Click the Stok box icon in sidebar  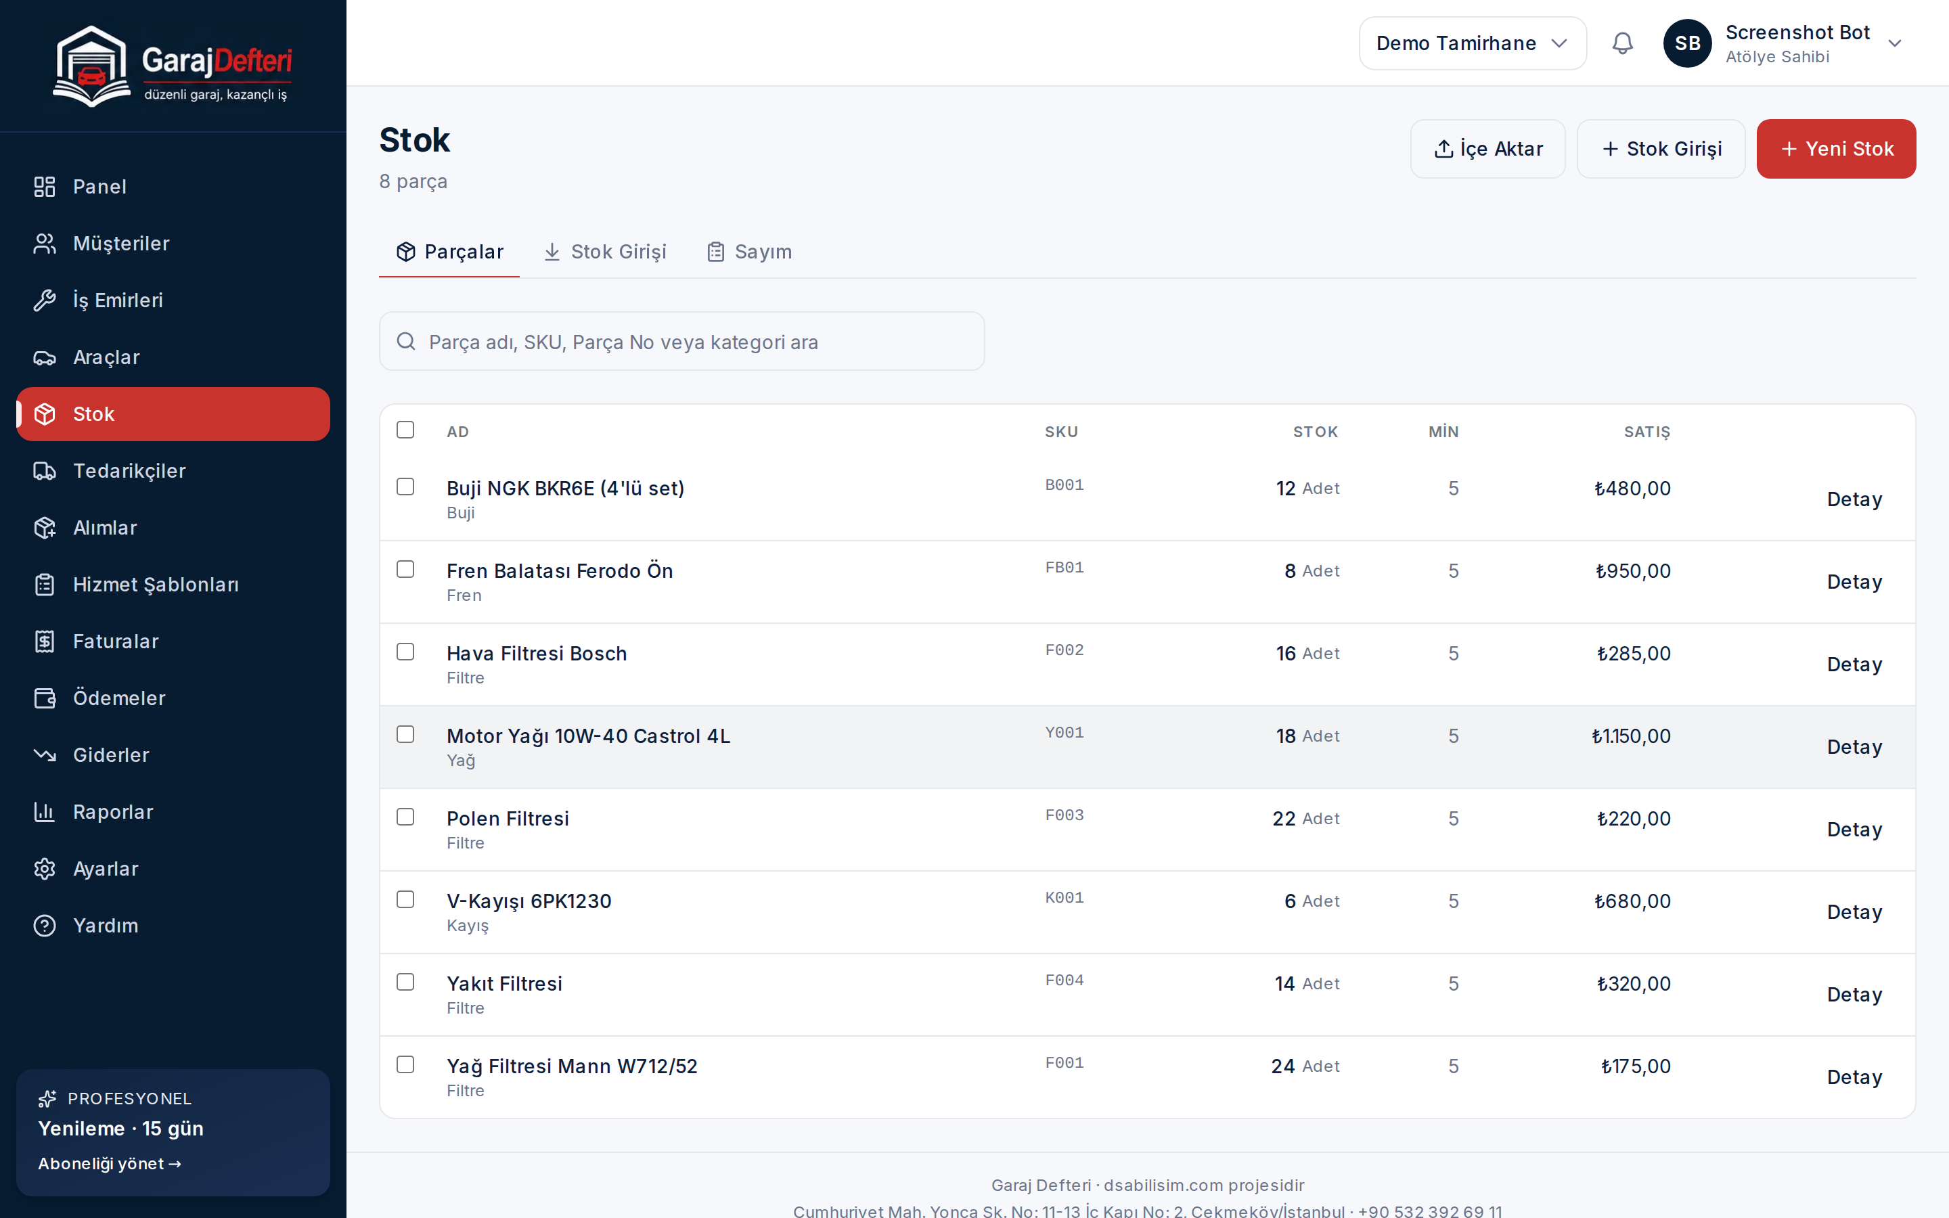(44, 414)
